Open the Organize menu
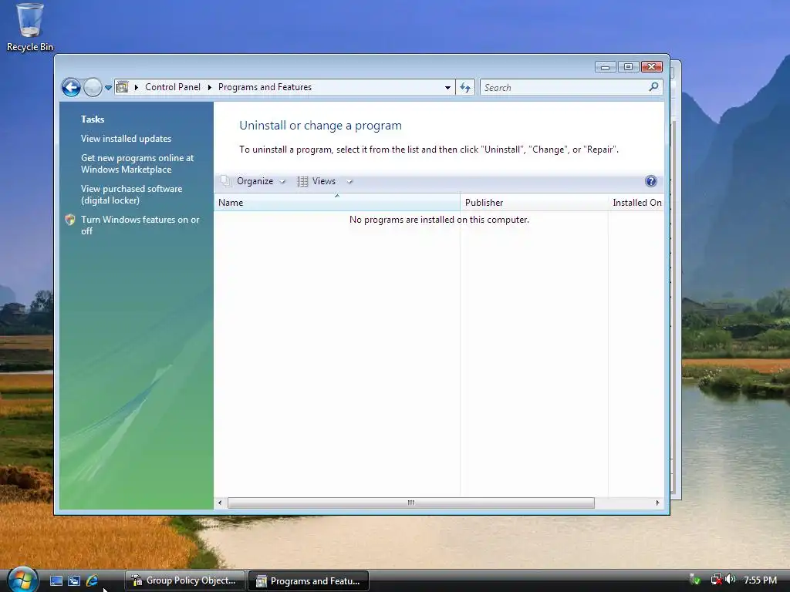The image size is (790, 592). (255, 181)
